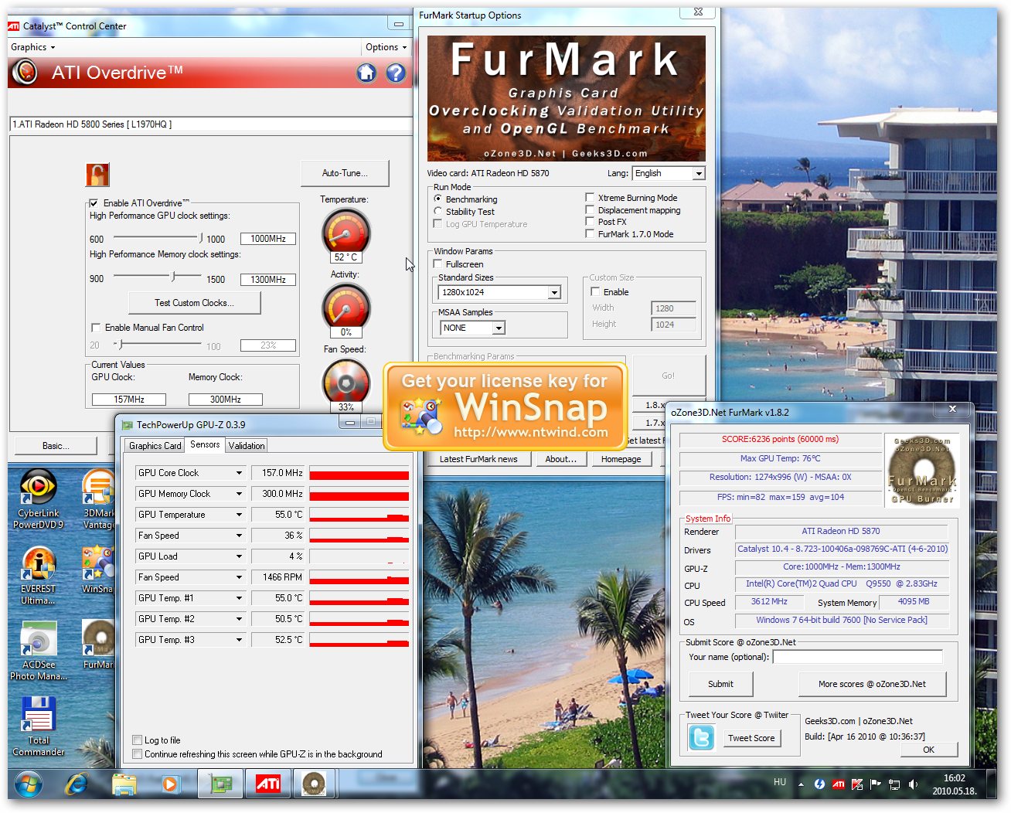Launch Internet Explorer from taskbar
Viewport: 1011px width, 813px height.
tap(77, 784)
